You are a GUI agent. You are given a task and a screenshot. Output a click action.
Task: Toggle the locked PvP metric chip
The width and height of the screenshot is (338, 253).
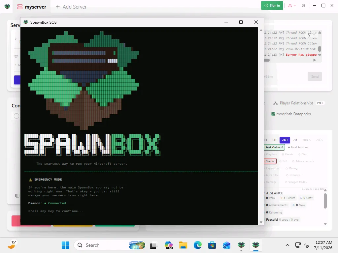[x=283, y=161]
